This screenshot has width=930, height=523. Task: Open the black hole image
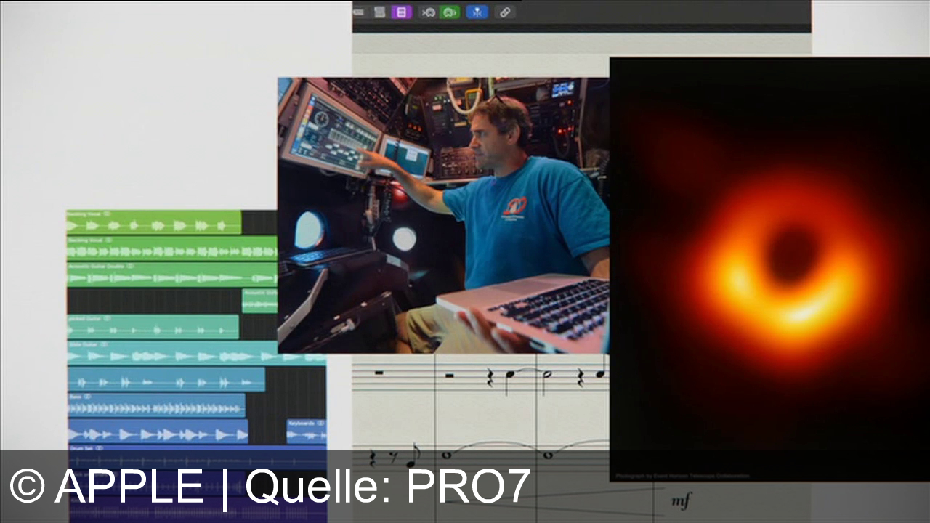click(x=769, y=269)
